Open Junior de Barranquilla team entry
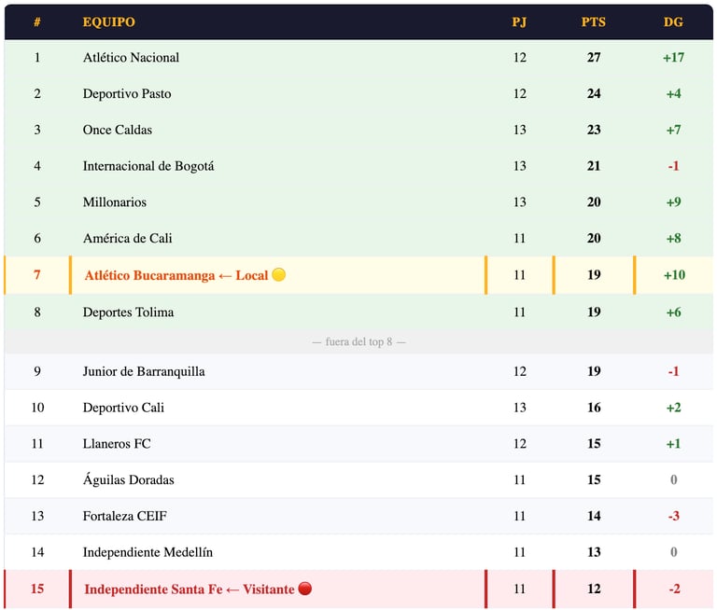This screenshot has width=717, height=610. coord(144,371)
